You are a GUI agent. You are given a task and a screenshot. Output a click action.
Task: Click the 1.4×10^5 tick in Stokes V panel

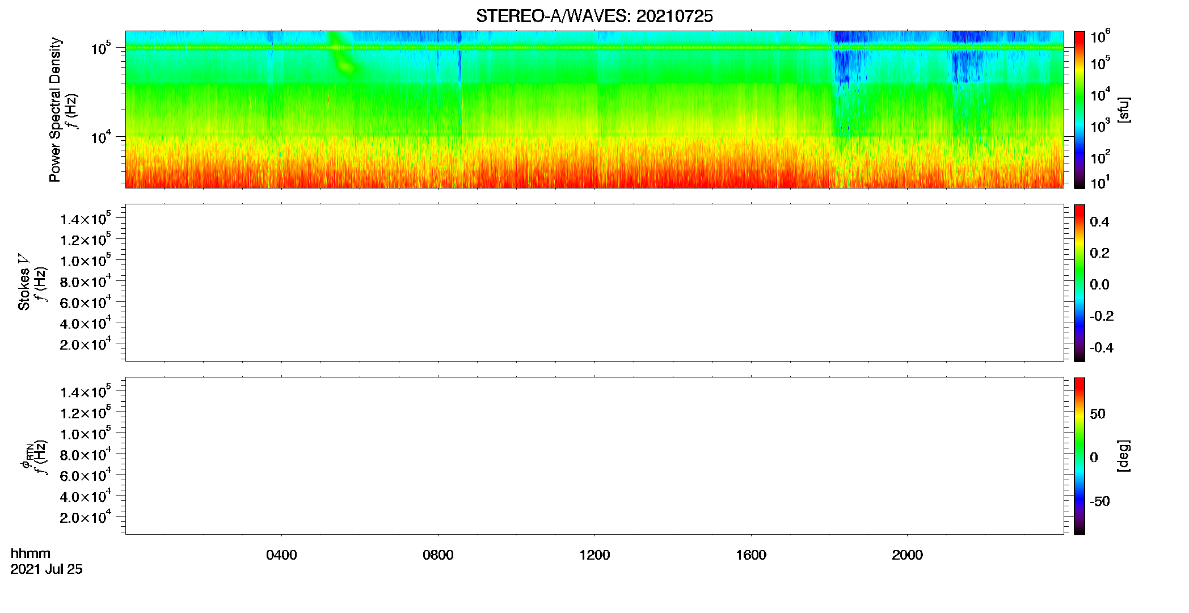86,219
